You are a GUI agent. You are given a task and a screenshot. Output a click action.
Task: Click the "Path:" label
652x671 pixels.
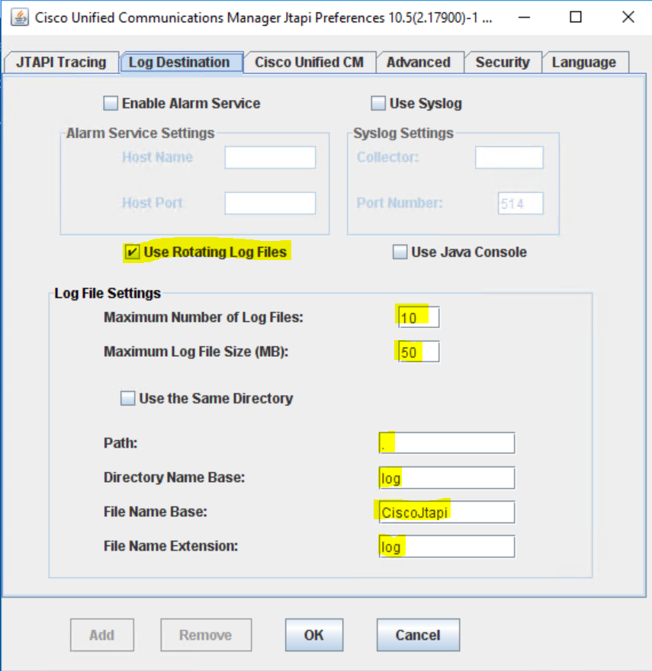(120, 443)
